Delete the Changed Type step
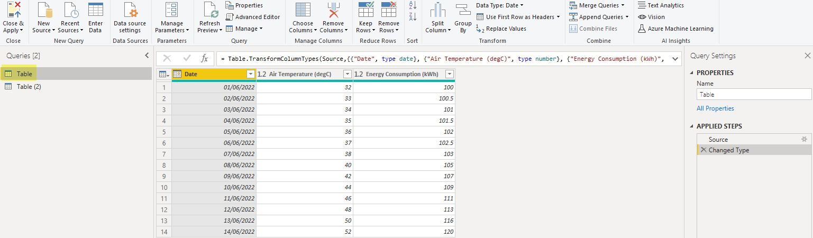The height and width of the screenshot is (238, 813). [703, 150]
